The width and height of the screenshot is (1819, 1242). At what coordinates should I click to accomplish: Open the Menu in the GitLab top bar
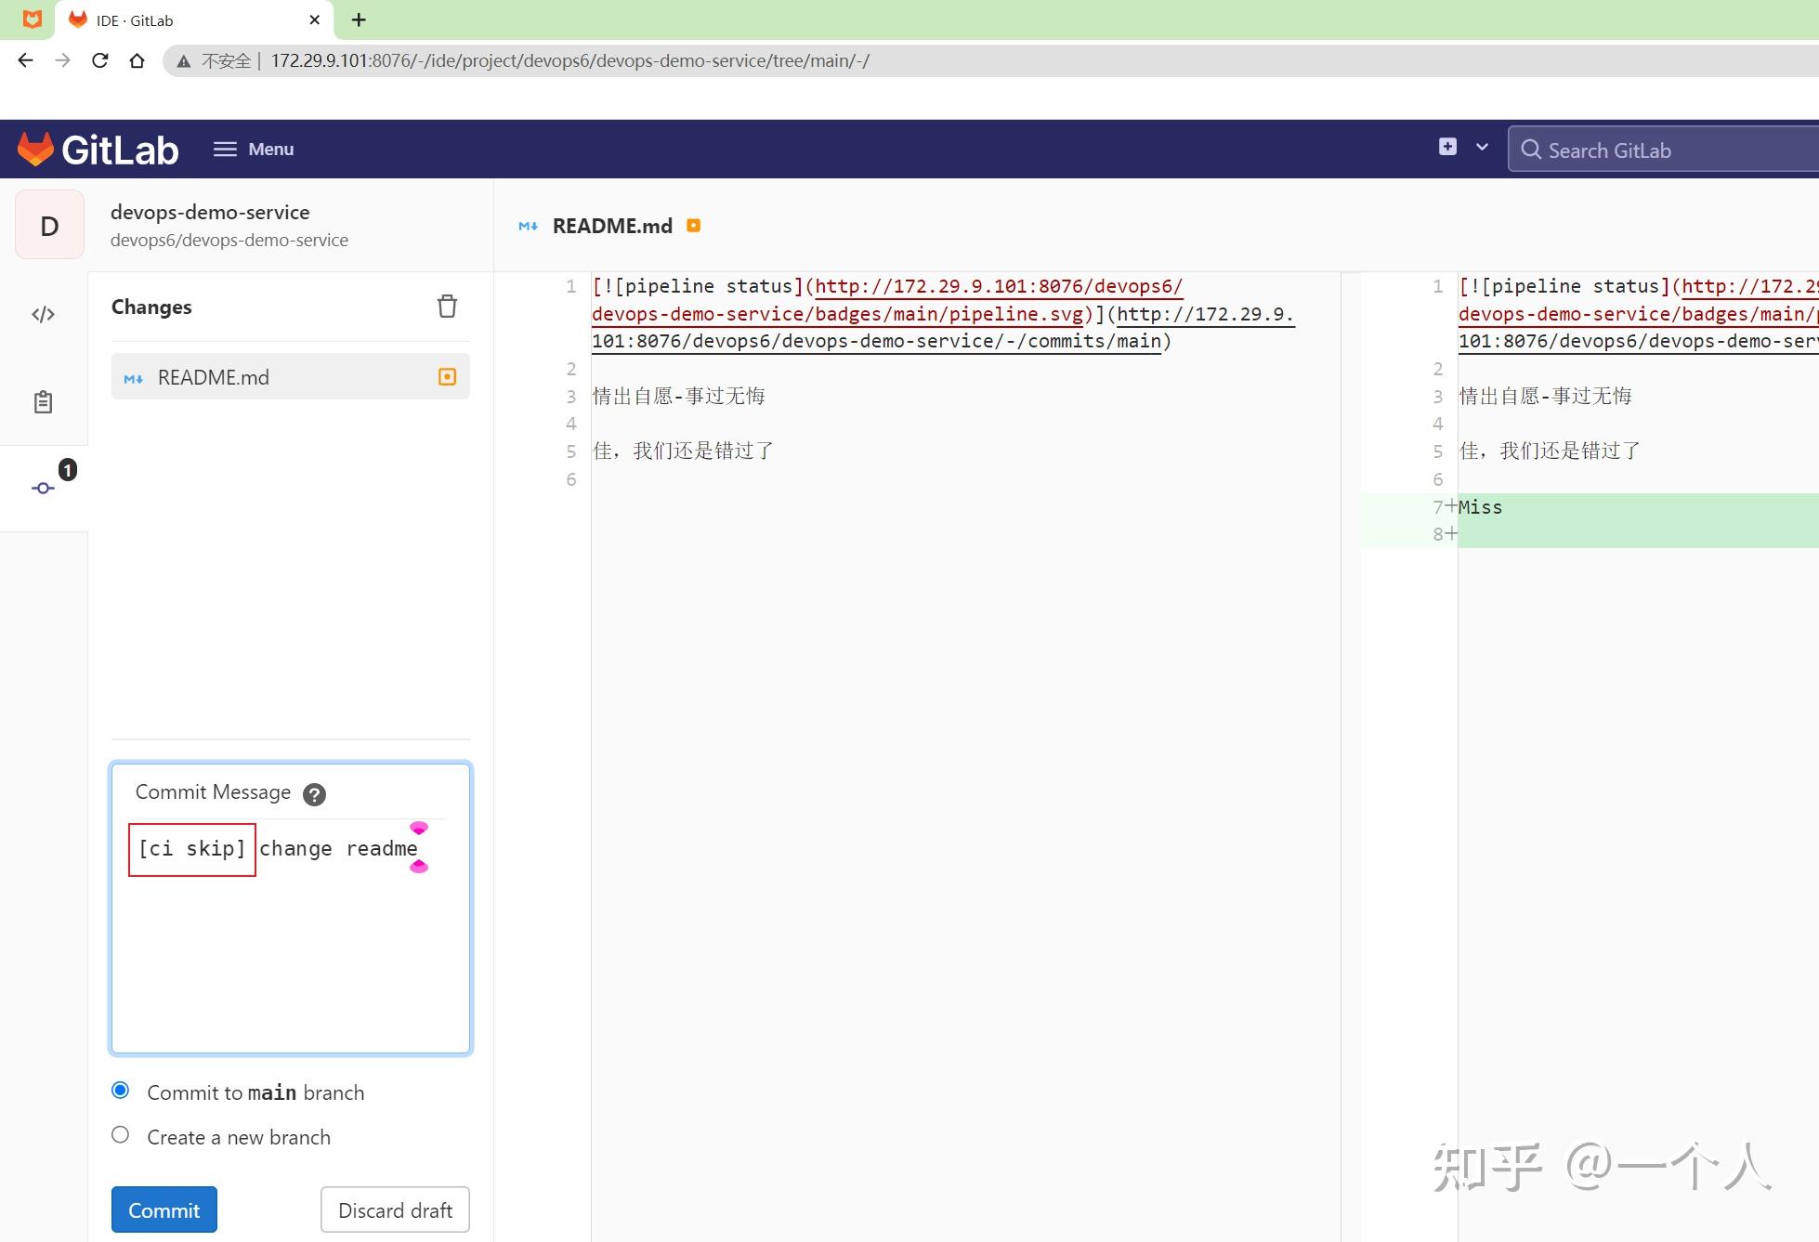coord(253,149)
